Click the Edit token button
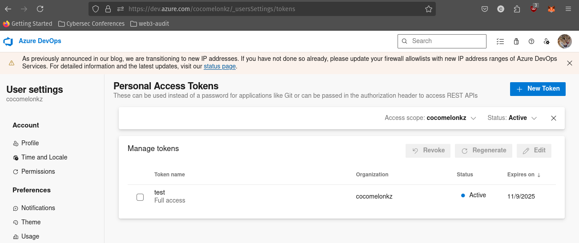The width and height of the screenshot is (579, 243). [534, 151]
